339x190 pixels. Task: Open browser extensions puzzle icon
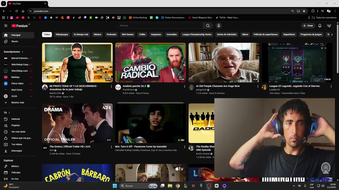tap(313, 11)
